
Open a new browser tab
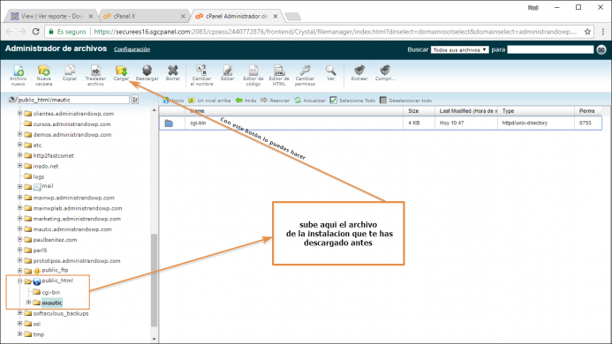(x=293, y=17)
